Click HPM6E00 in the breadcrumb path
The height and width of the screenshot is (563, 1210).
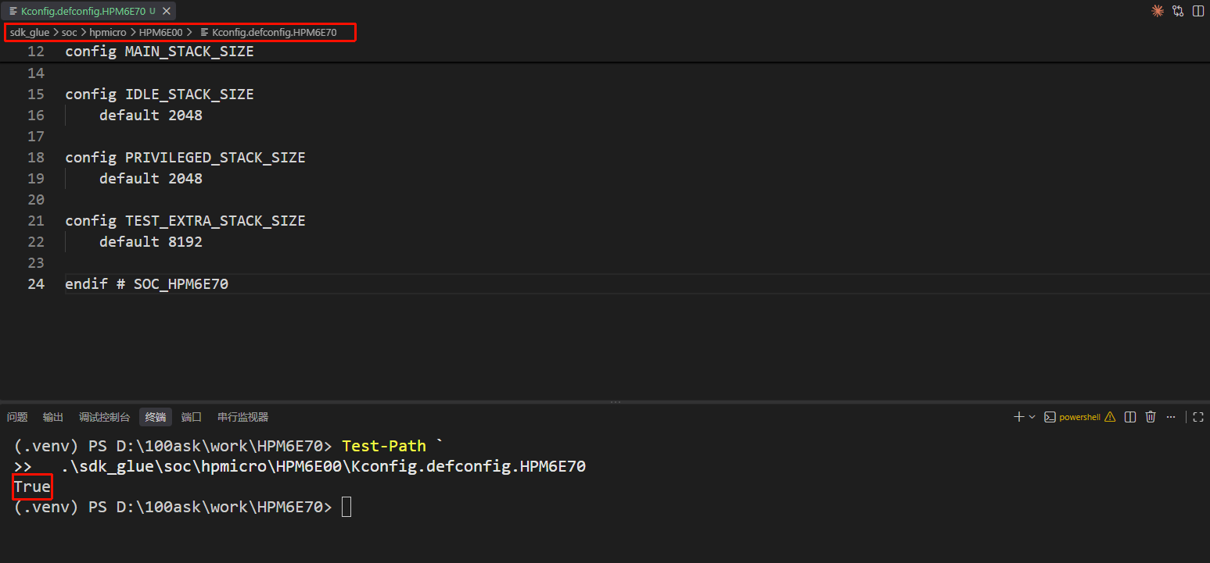coord(160,32)
